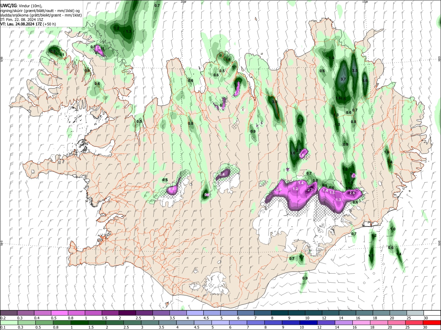This screenshot has width=441, height=330.
Task: Select the "slydda/snjókoma" legend description line
Action: pos(41,15)
